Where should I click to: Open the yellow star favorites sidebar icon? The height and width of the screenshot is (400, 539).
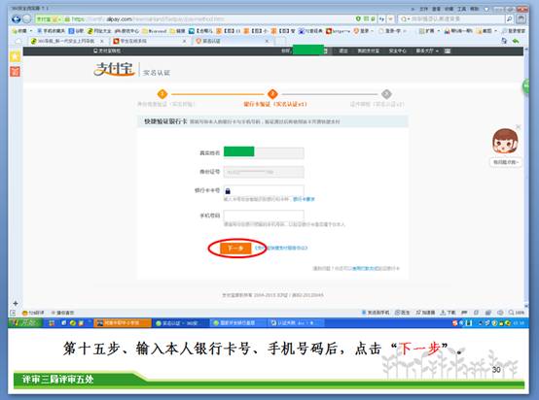pos(16,56)
